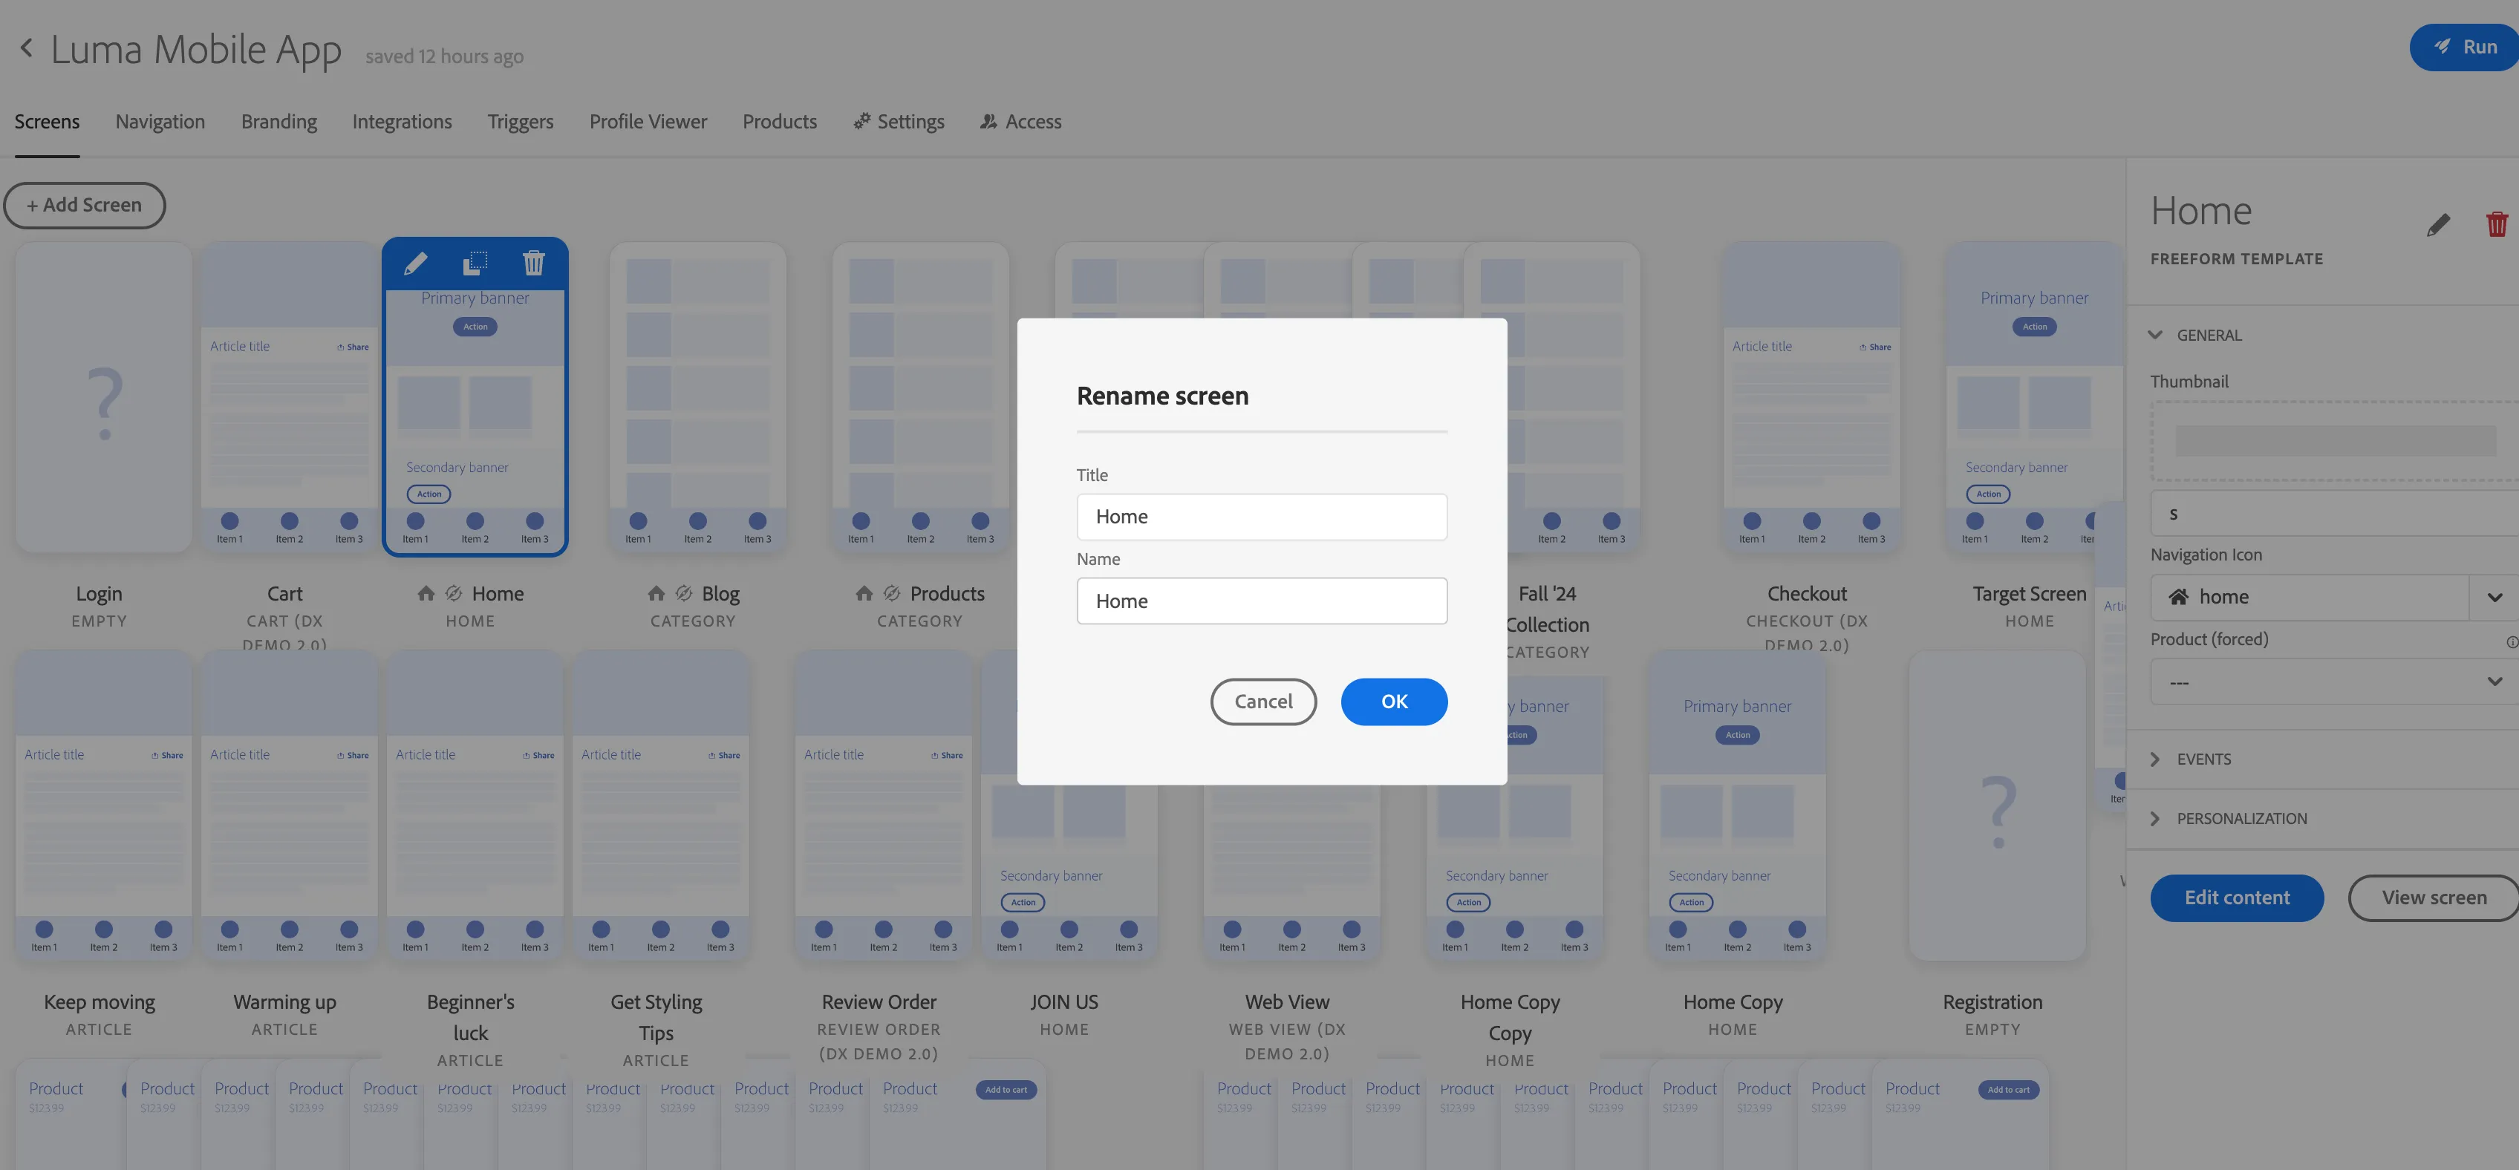Viewport: 2519px width, 1170px height.
Task: Click the crossed-circle icon beside the Products screen label
Action: point(892,593)
